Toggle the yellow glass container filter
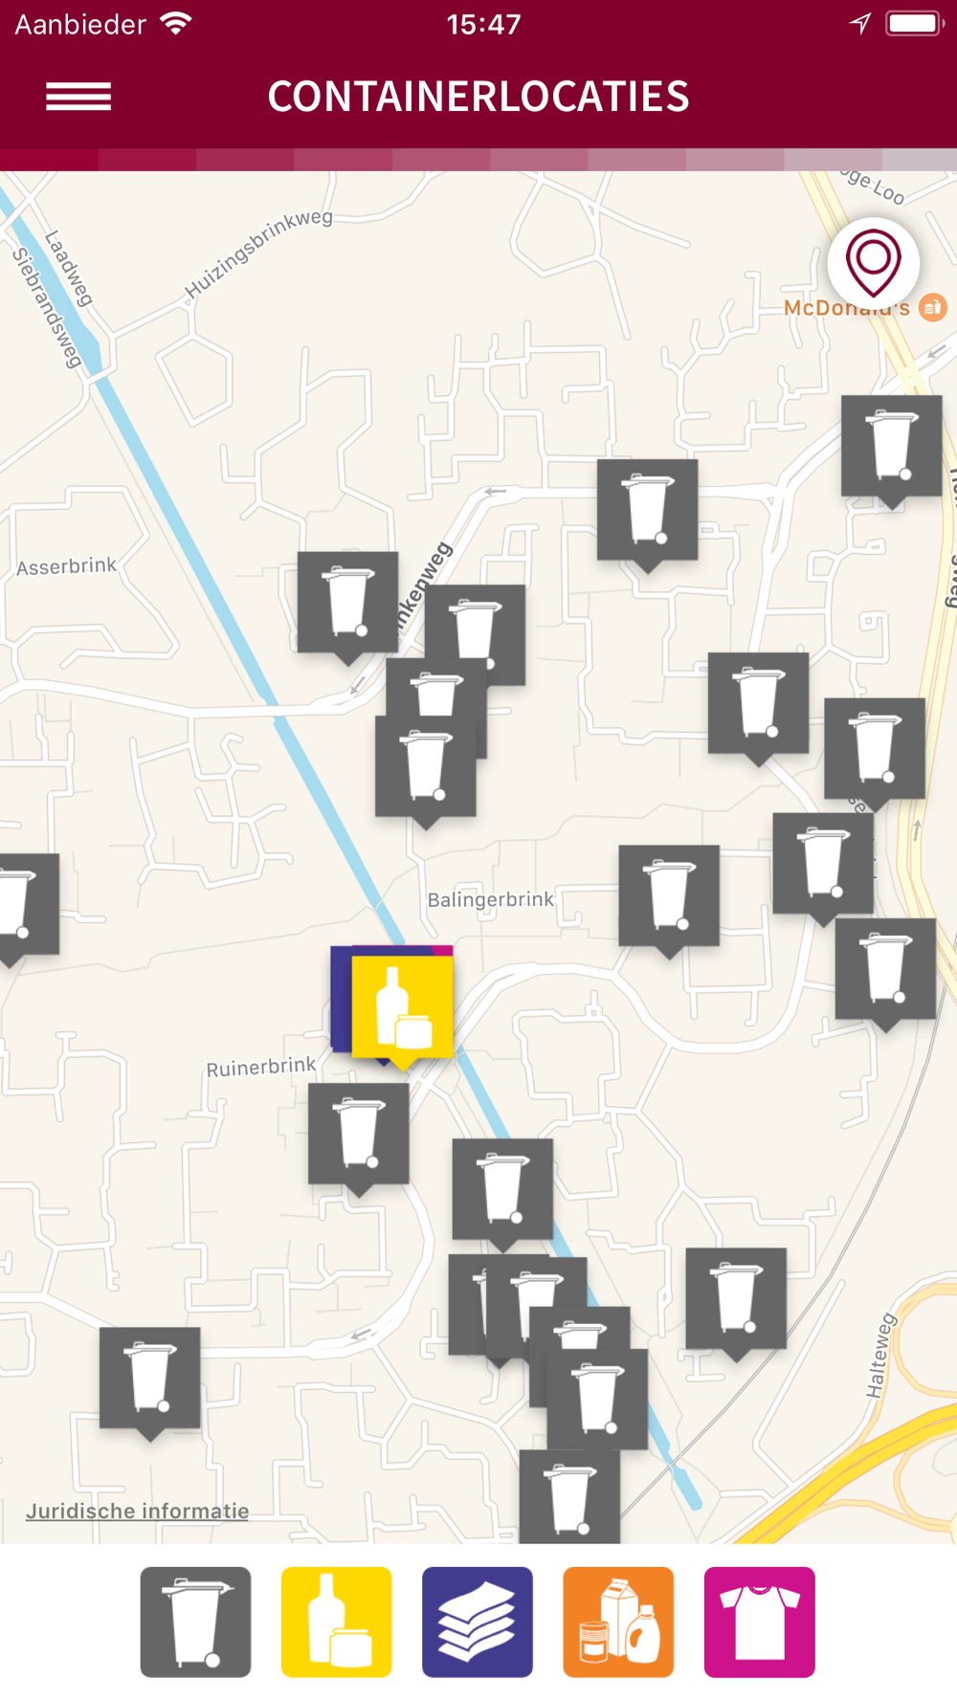957x1701 pixels. [336, 1622]
